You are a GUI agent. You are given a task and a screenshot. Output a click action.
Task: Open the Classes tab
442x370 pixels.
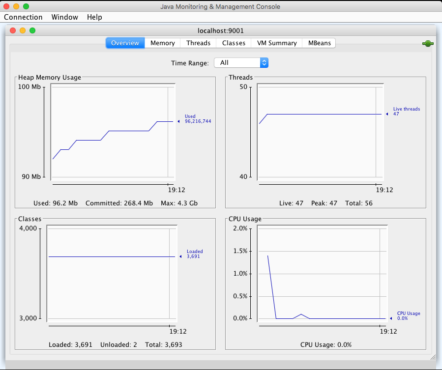tap(234, 43)
